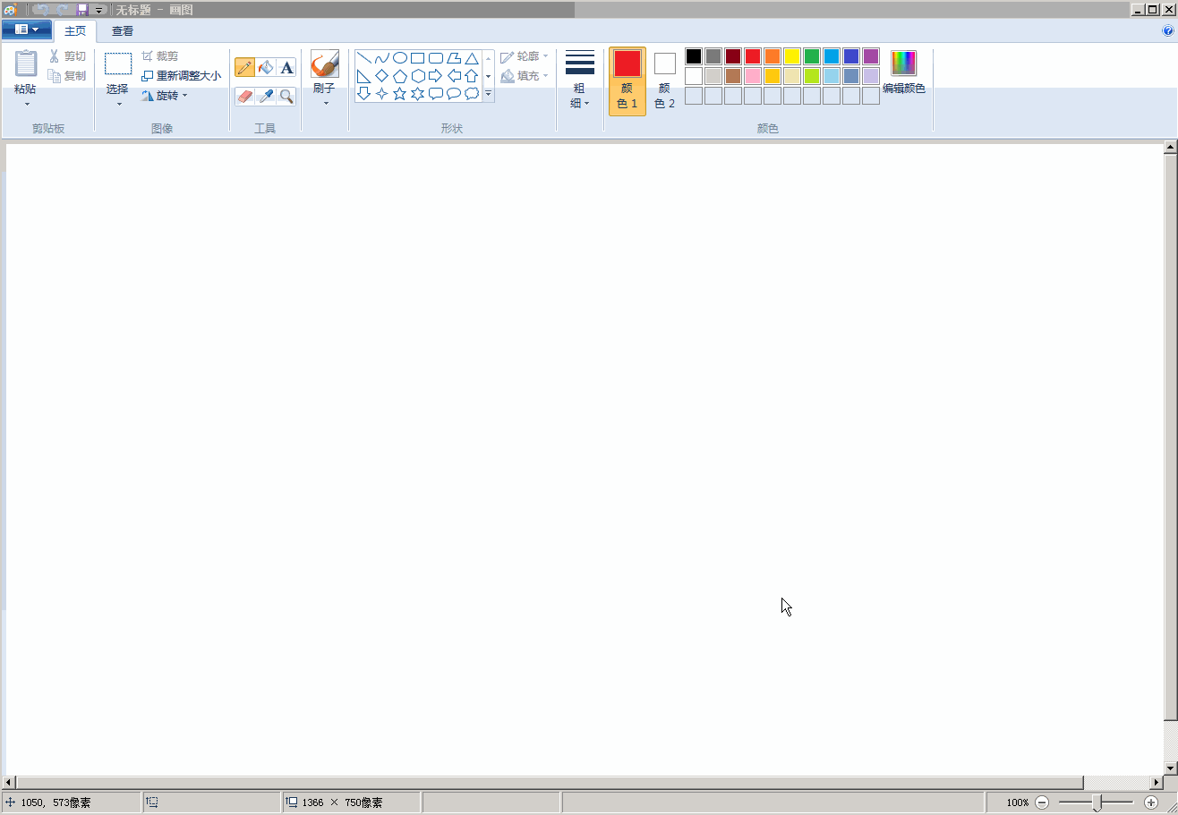The image size is (1178, 815).
Task: Click the horizontal scrollbar right arrow
Action: tap(1156, 783)
